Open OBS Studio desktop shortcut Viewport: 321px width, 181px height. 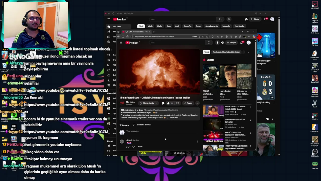[x=315, y=153]
